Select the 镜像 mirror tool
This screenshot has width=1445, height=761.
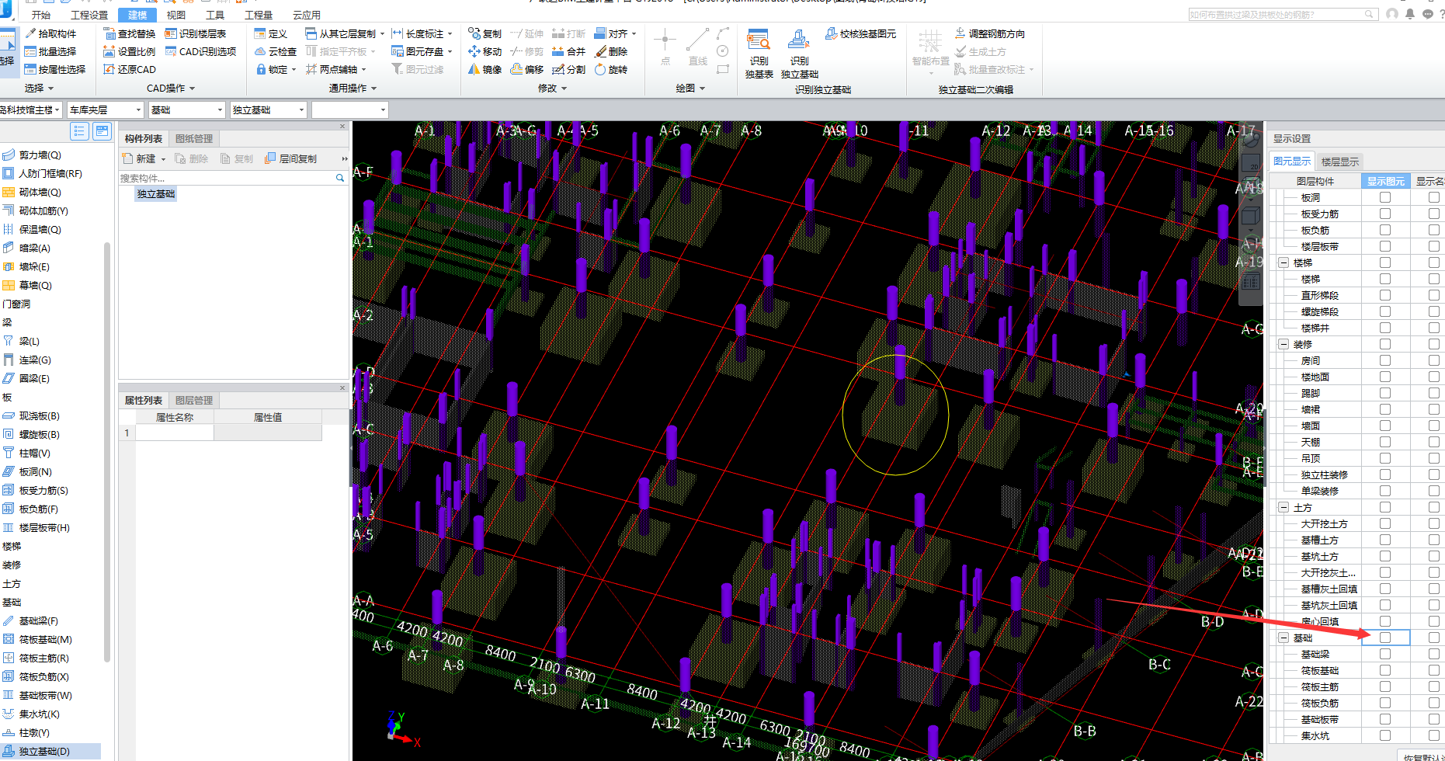click(x=485, y=69)
